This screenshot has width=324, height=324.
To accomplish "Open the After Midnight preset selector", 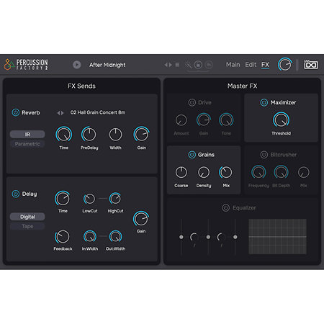I will coord(107,65).
